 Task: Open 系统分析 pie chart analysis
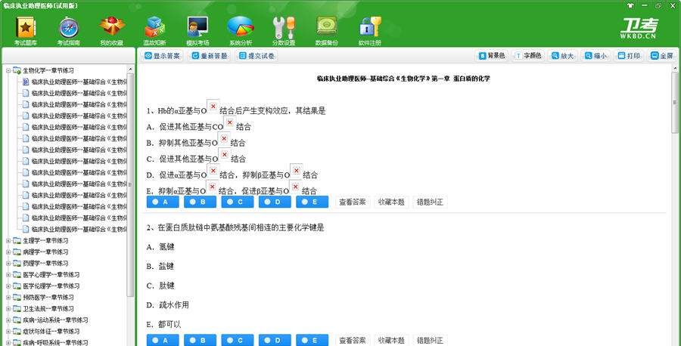tap(241, 31)
